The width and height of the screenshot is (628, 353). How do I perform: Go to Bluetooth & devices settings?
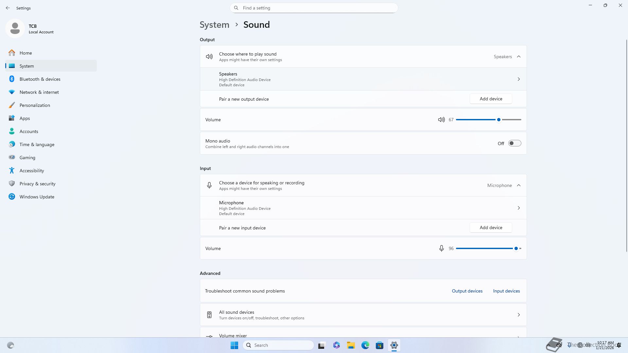[40, 79]
